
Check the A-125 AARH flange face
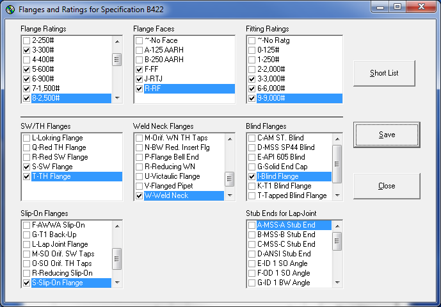(139, 50)
